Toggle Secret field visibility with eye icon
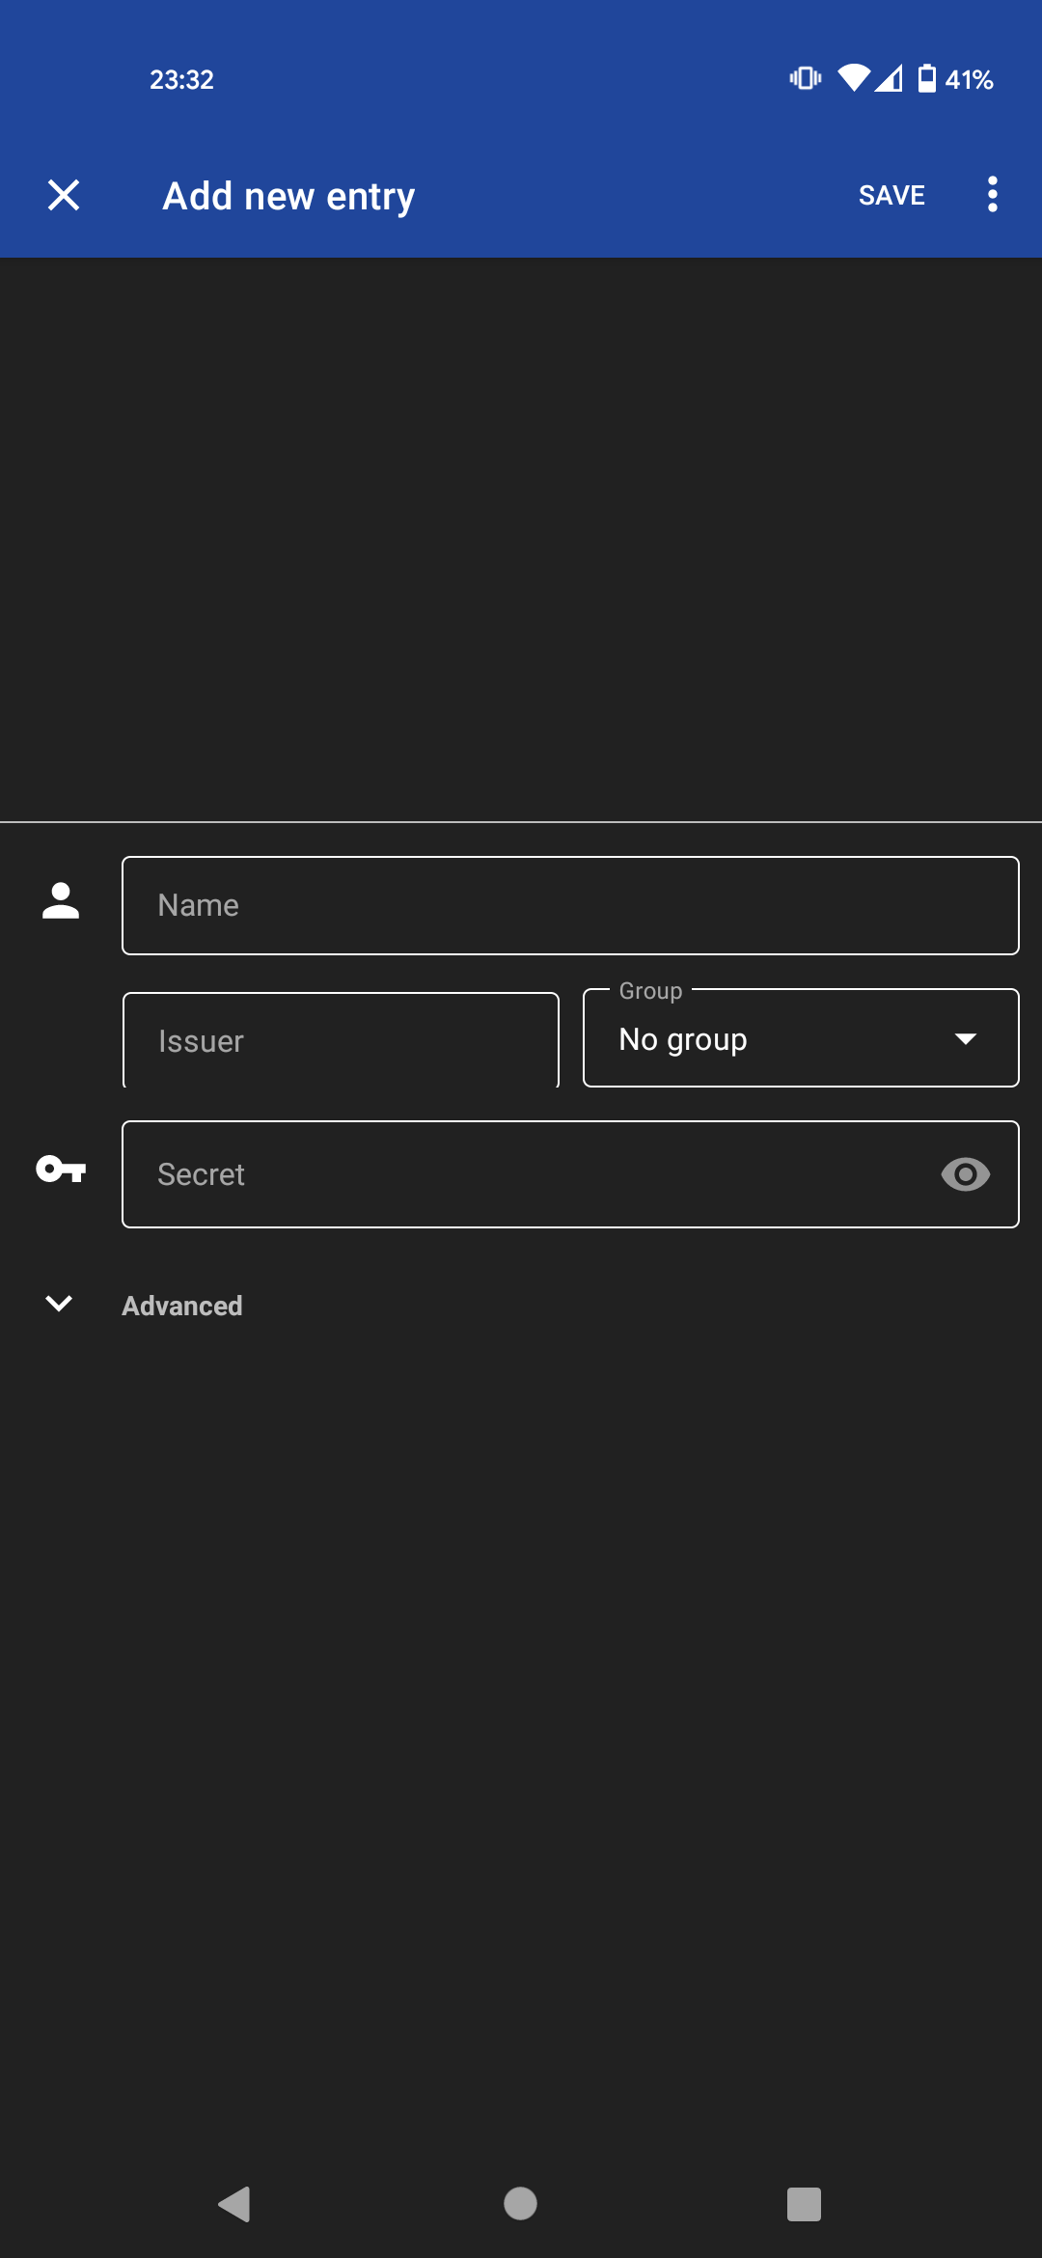 [x=966, y=1173]
